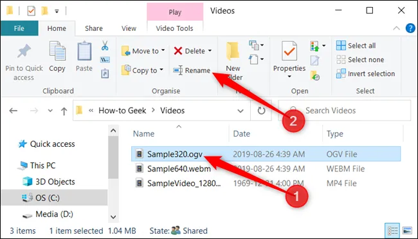The height and width of the screenshot is (239, 418).
Task: Refresh the Videos folder view
Action: point(261,111)
